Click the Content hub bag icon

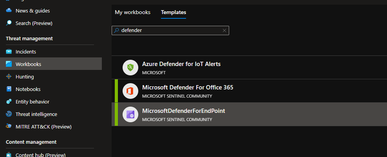pos(9,155)
